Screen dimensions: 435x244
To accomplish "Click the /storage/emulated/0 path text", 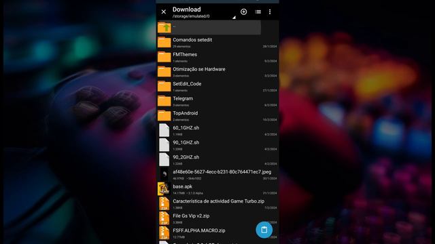I will point(191,16).
